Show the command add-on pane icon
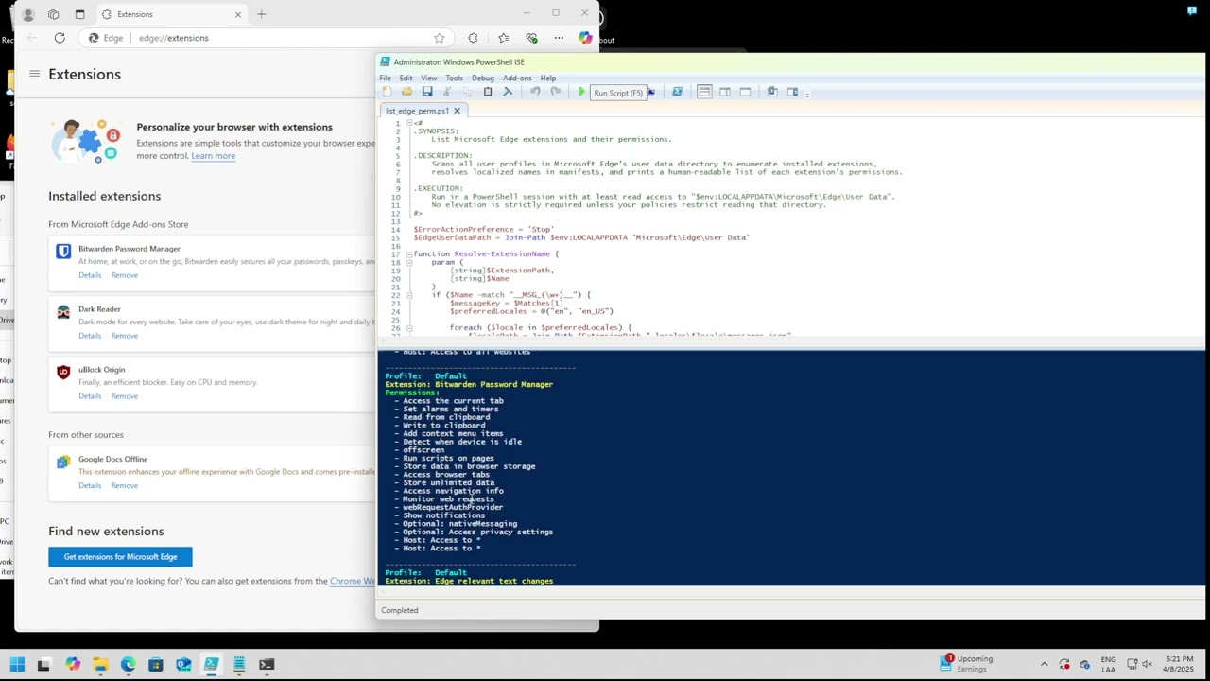 792,92
